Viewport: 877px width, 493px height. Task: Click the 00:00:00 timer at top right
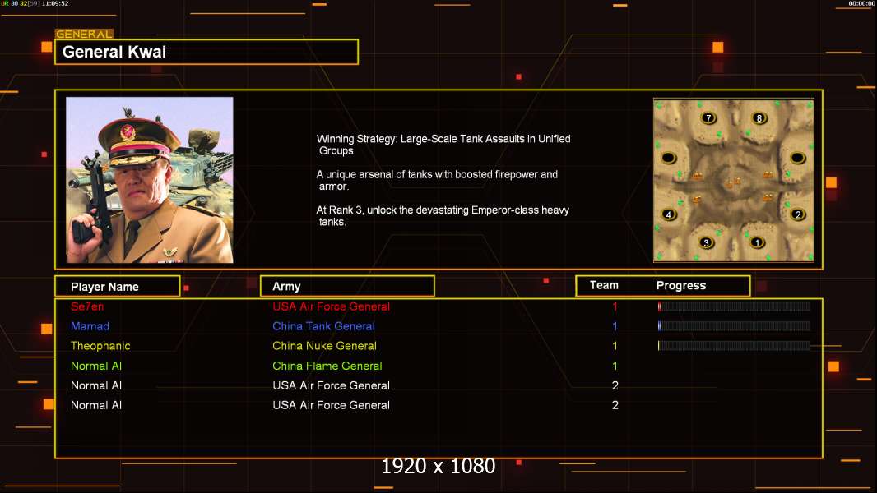click(x=861, y=3)
